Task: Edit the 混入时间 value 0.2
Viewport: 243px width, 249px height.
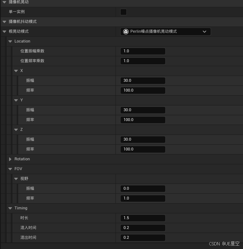Action: 143,228
